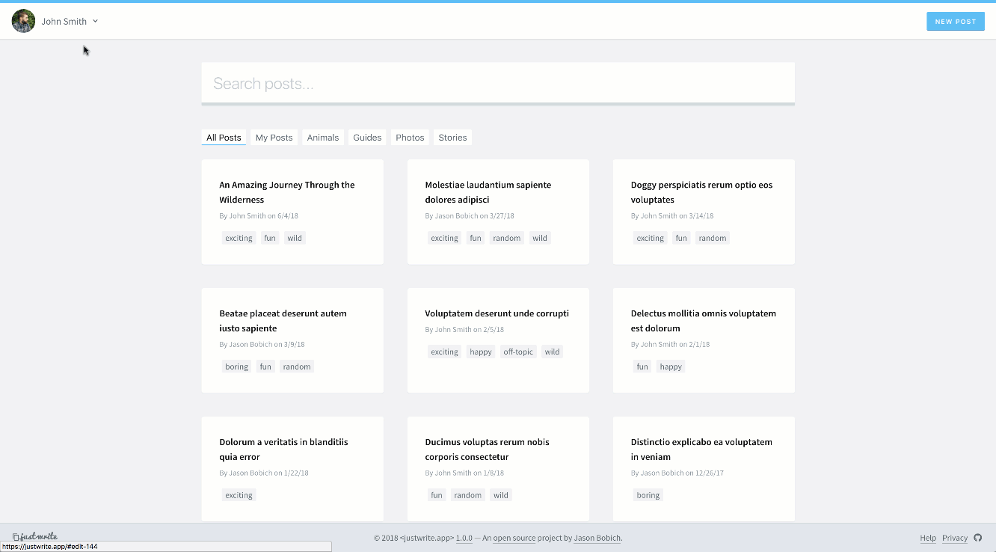Viewport: 996px width, 552px height.
Task: Open the Help link in the footer
Action: pos(927,538)
